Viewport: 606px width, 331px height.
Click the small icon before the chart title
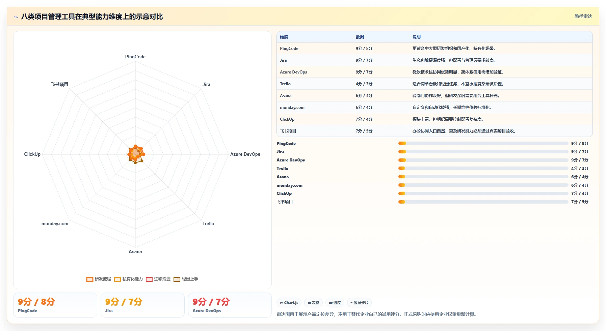click(16, 17)
